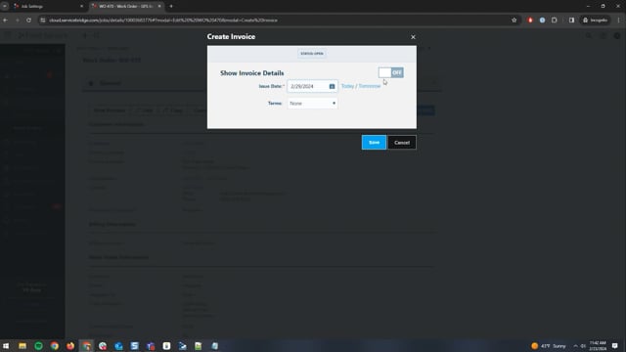Go back one page in browser

click(5, 20)
